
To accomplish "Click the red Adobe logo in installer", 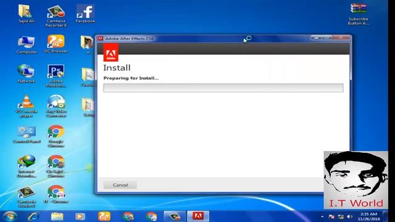I will tap(111, 52).
